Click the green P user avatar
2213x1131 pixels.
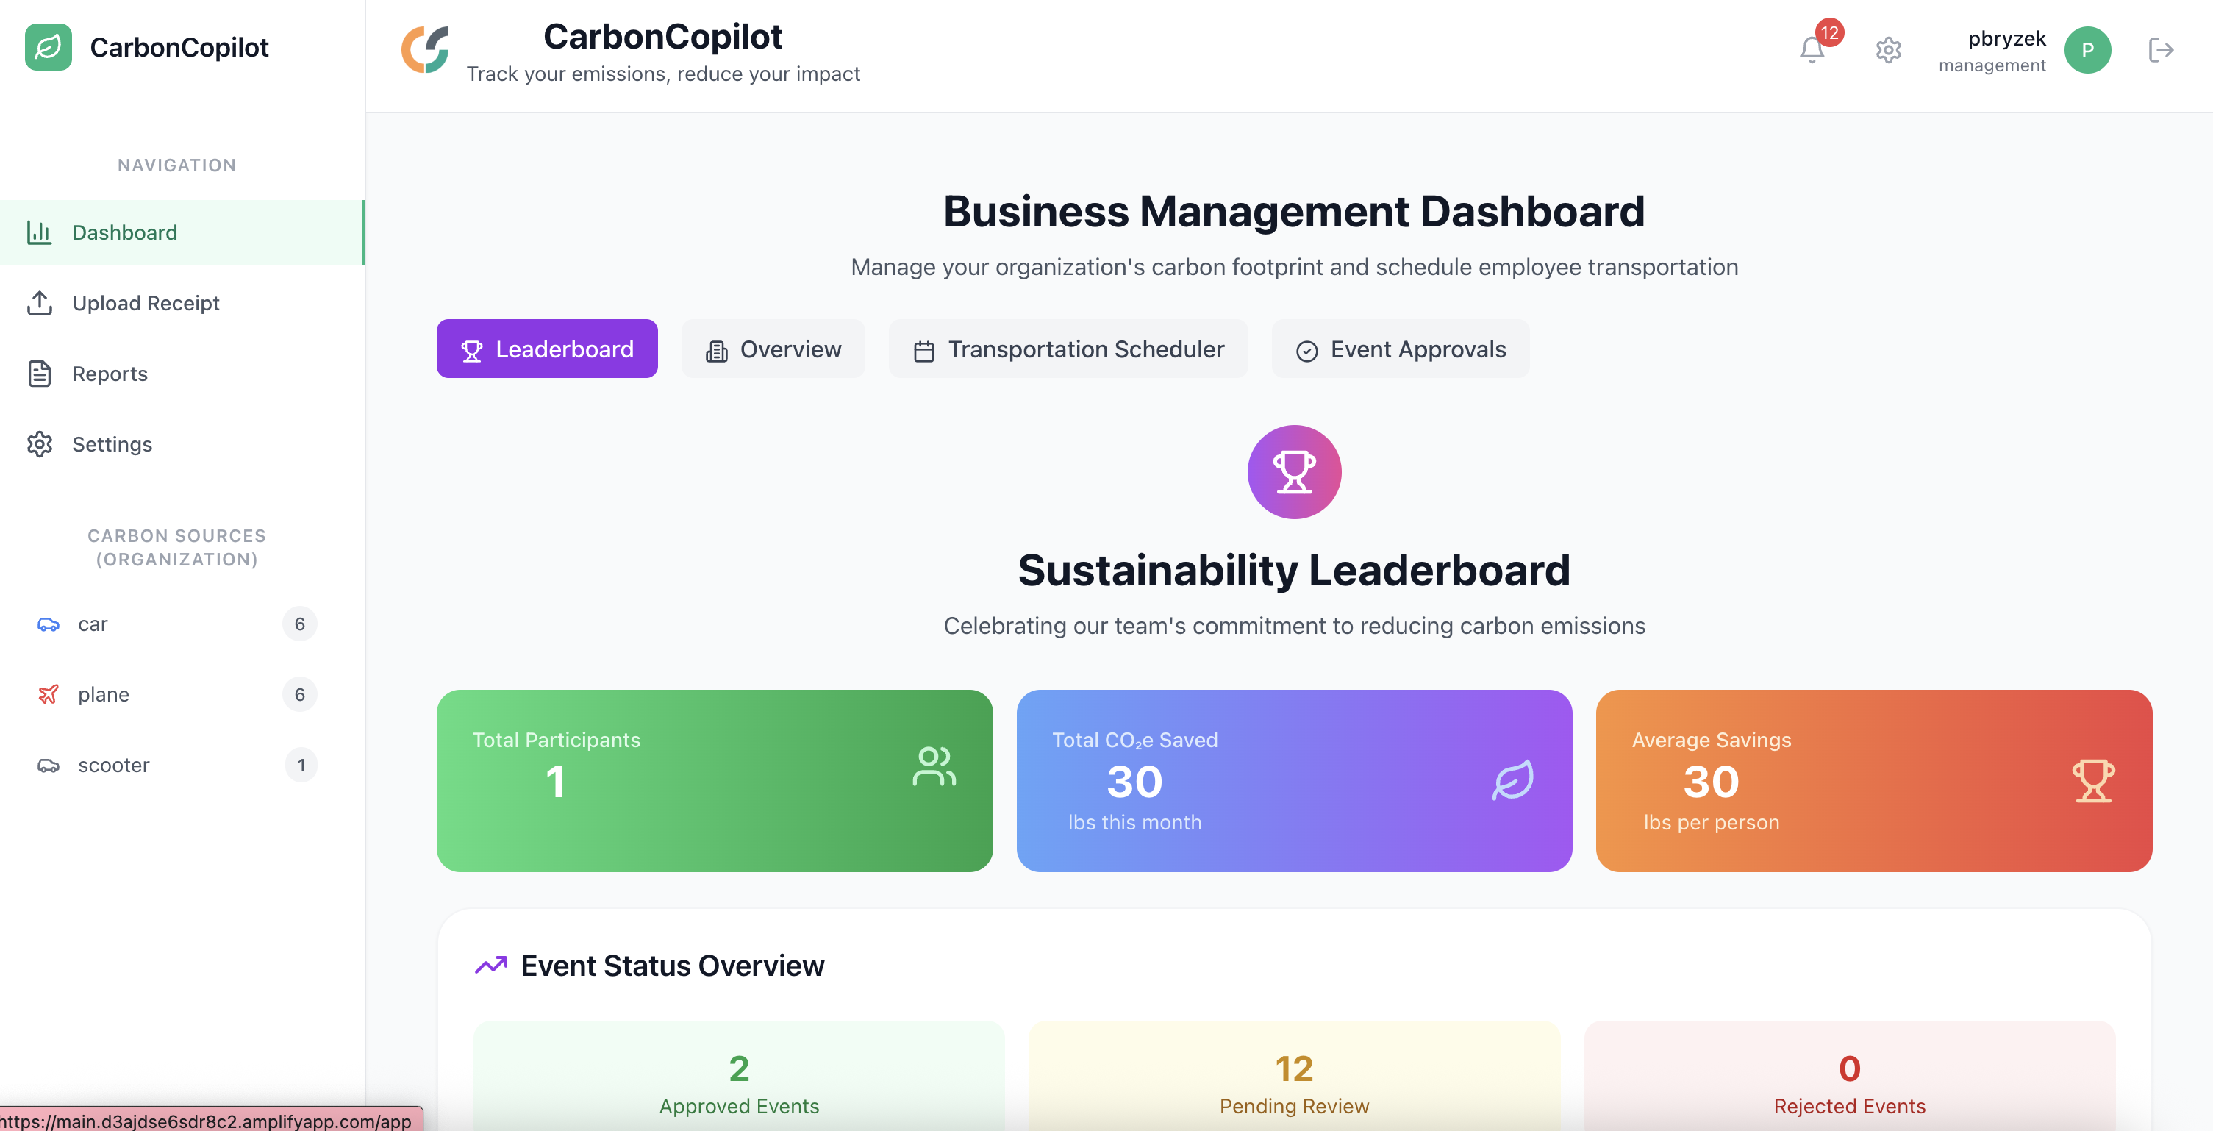[2087, 50]
